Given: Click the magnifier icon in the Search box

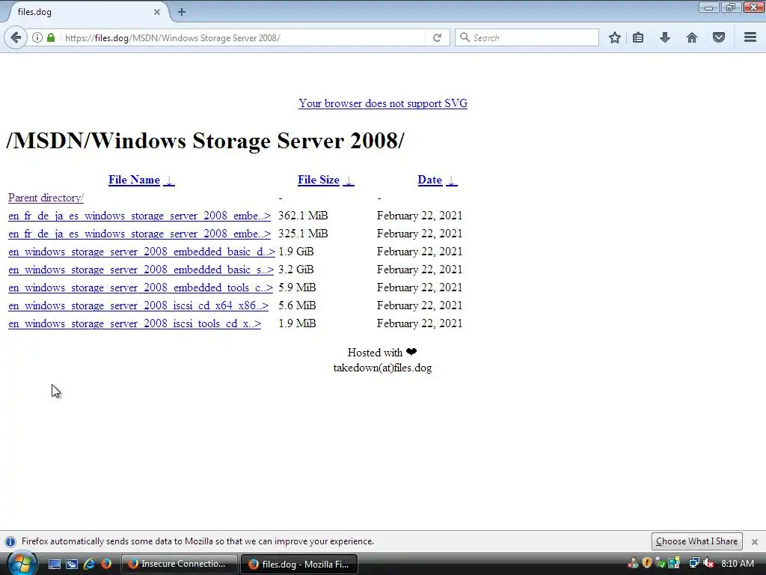Looking at the screenshot, I should pyautogui.click(x=465, y=37).
